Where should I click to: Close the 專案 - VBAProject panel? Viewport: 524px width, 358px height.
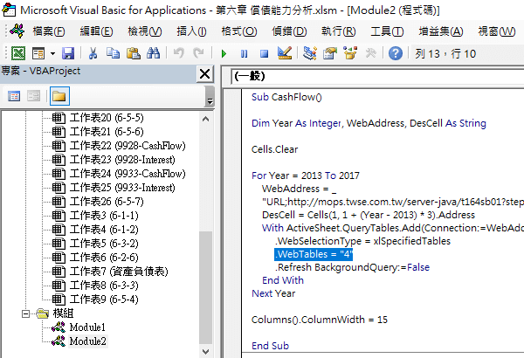click(204, 73)
